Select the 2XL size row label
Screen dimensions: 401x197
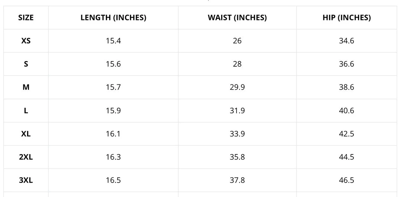(x=26, y=157)
